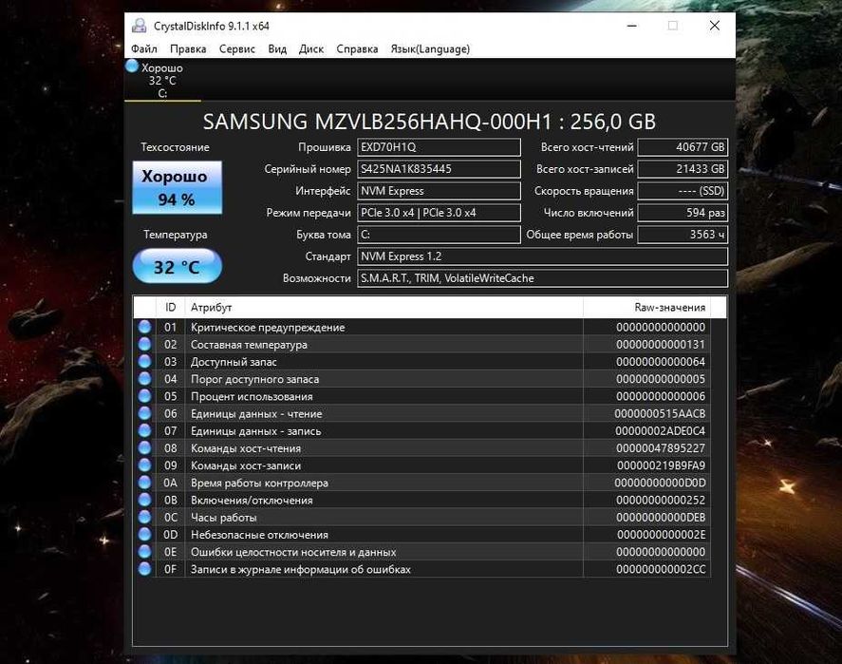Click raw value 000000515AACB
842x664 pixels.
[660, 413]
